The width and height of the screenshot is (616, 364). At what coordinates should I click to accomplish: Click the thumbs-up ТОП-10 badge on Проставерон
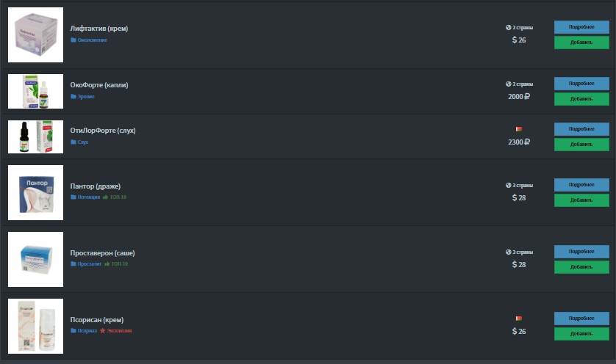(x=116, y=263)
